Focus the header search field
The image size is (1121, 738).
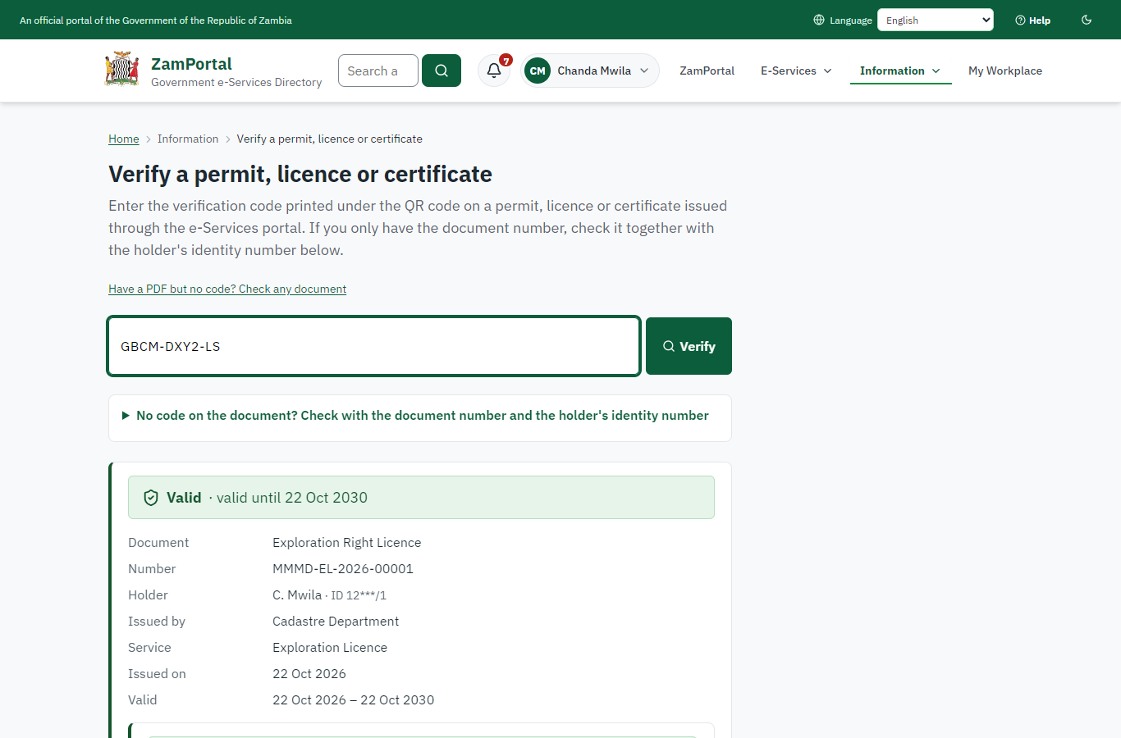tap(378, 71)
